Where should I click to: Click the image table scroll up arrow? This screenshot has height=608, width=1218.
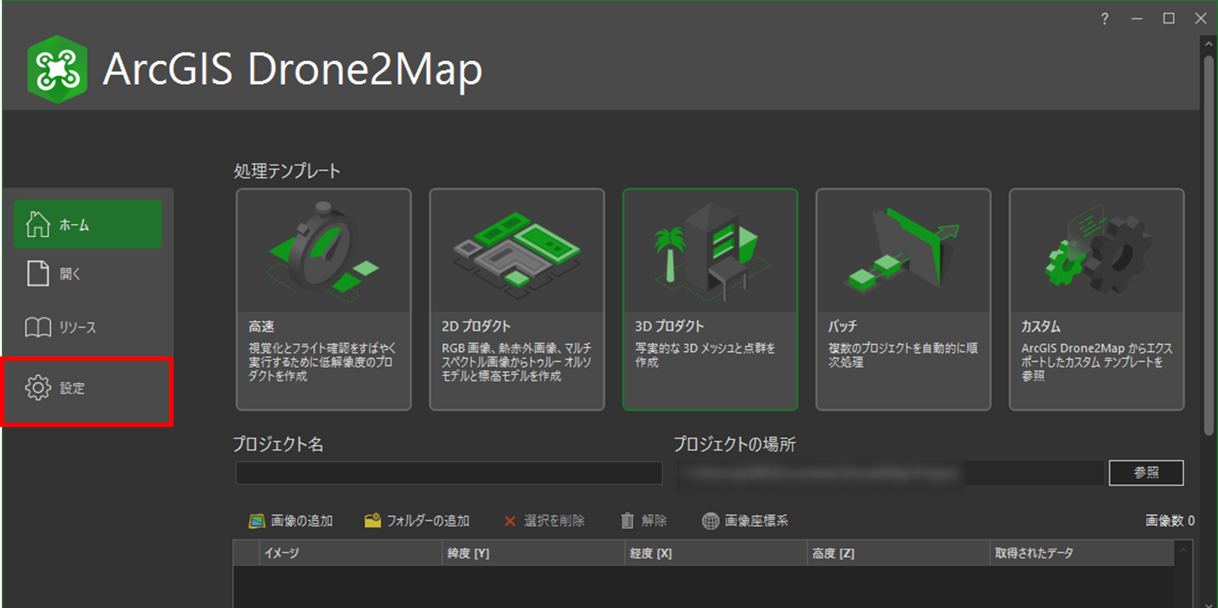click(1182, 550)
